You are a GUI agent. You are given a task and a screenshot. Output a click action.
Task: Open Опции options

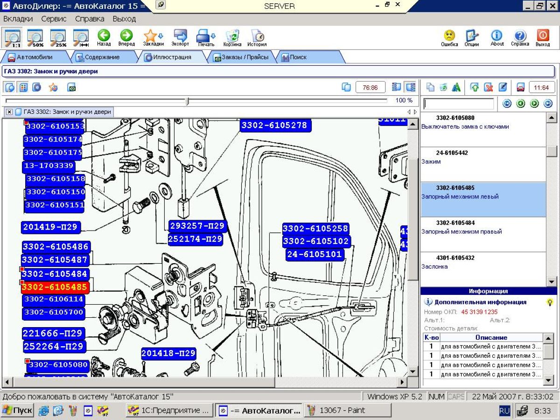(x=472, y=38)
